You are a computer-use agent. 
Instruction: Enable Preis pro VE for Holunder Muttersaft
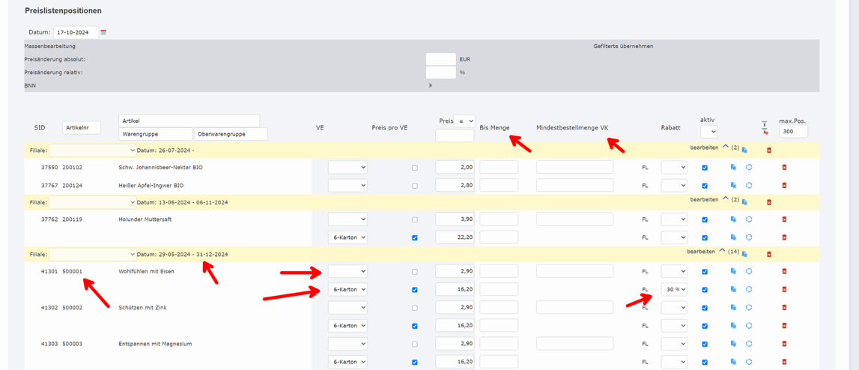pyautogui.click(x=414, y=220)
